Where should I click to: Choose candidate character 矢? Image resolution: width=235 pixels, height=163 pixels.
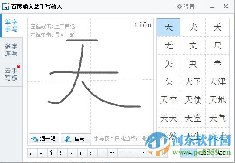(x=169, y=64)
